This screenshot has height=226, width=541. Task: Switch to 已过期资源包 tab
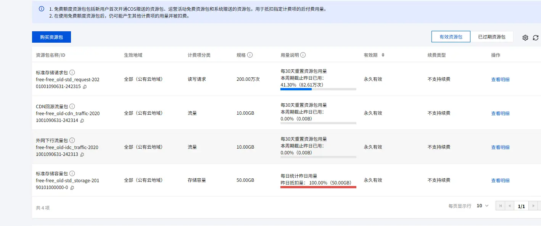point(492,37)
